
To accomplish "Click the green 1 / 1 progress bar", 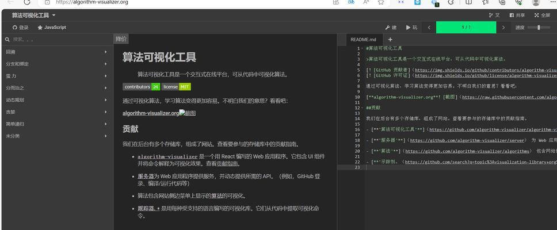I will point(466,28).
